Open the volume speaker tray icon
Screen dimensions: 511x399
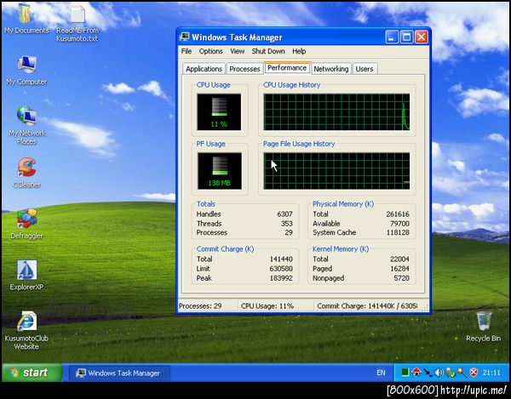pyautogui.click(x=439, y=373)
